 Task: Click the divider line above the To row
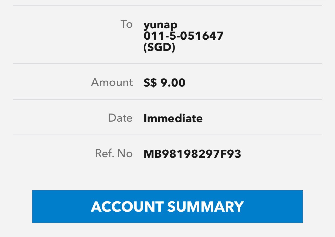click(x=167, y=5)
